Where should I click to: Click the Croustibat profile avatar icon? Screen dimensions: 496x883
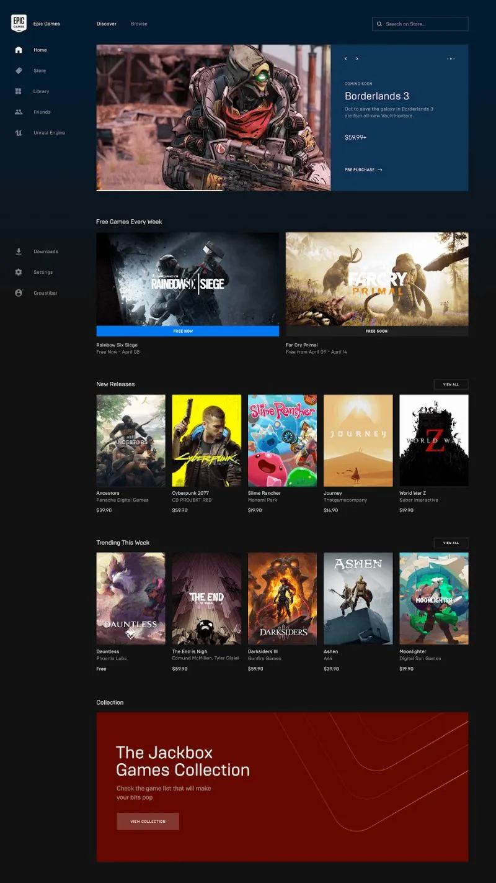point(19,293)
